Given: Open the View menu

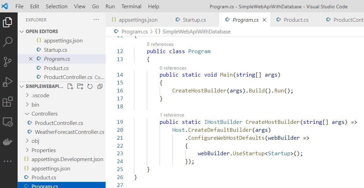Looking at the screenshot, I should 80,7.
